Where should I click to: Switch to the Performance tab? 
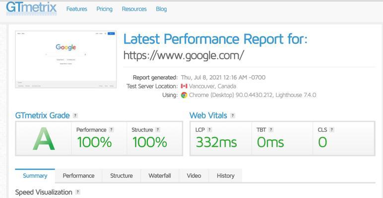click(x=78, y=176)
